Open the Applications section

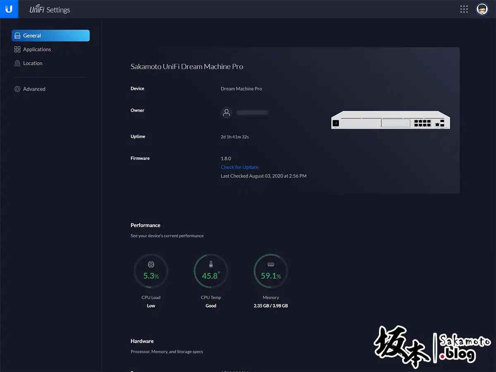[x=37, y=49]
